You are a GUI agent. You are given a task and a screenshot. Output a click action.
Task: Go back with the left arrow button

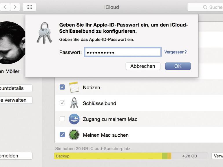coord(5,7)
